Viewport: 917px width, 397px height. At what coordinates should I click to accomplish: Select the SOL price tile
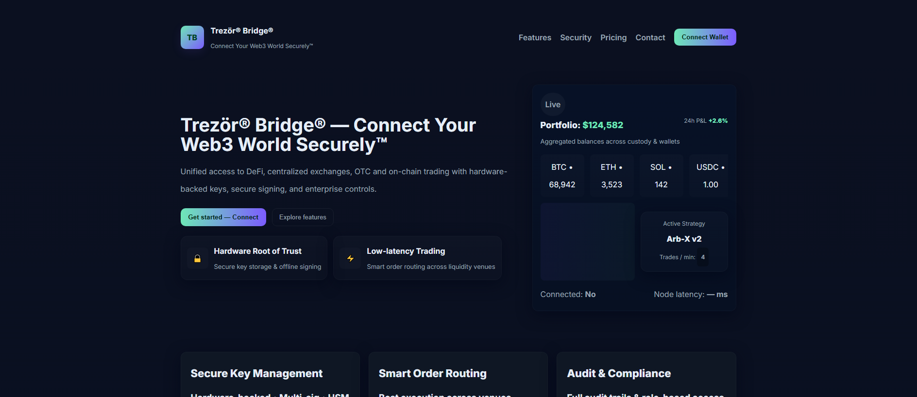tap(661, 176)
